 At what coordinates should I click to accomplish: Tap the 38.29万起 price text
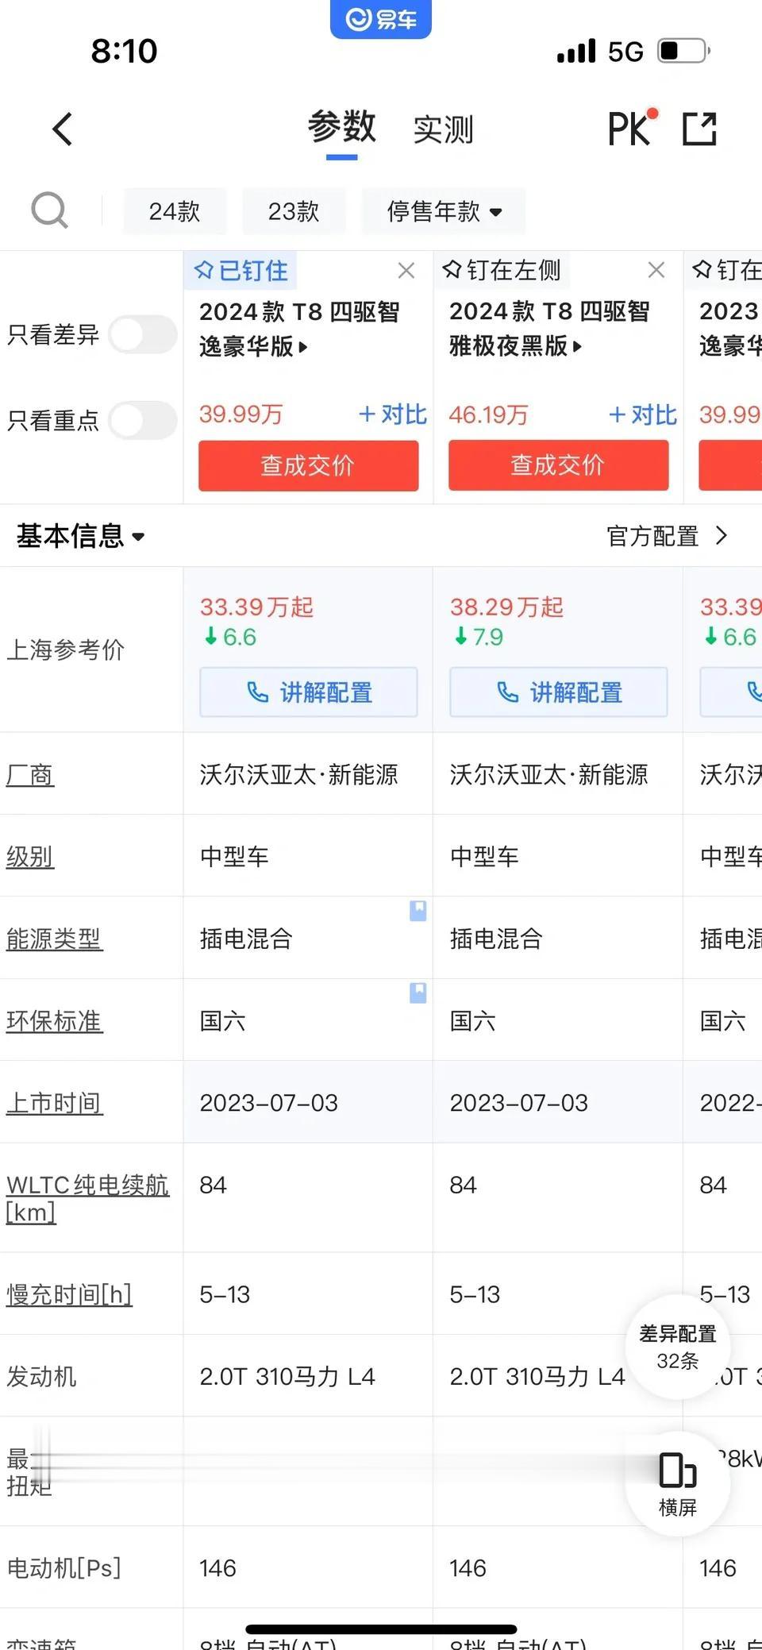506,607
